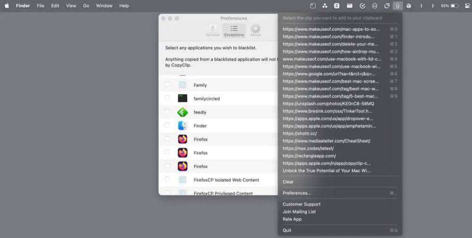Image resolution: width=472 pixels, height=238 pixels.
Task: Blacklist the Family application checkbox
Action: pos(168,84)
